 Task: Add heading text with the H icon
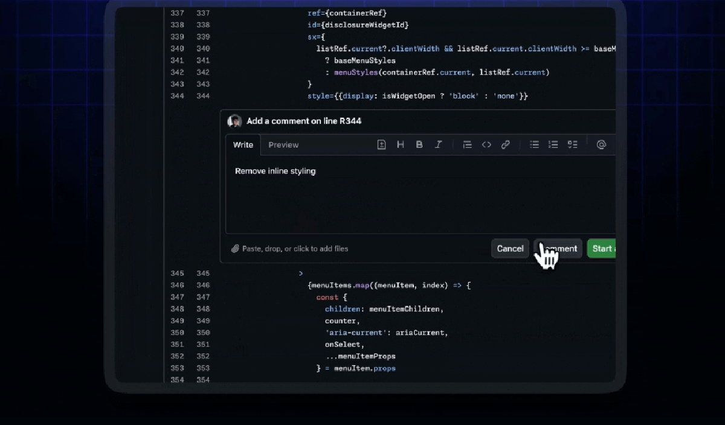tap(400, 145)
